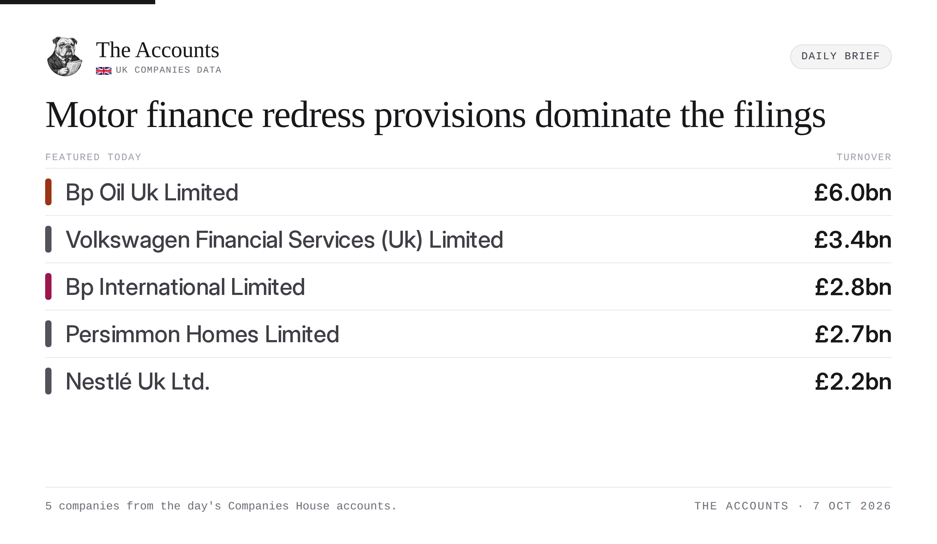Open The Accounts site title
Image resolution: width=937 pixels, height=544 pixels.
(x=157, y=50)
